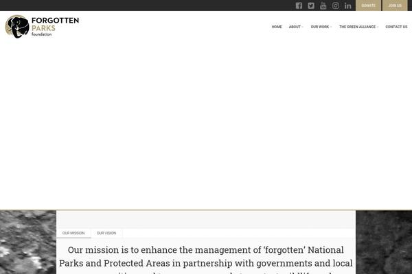Expand The Green Alliance dropdown menu
412x274 pixels.
(358, 27)
